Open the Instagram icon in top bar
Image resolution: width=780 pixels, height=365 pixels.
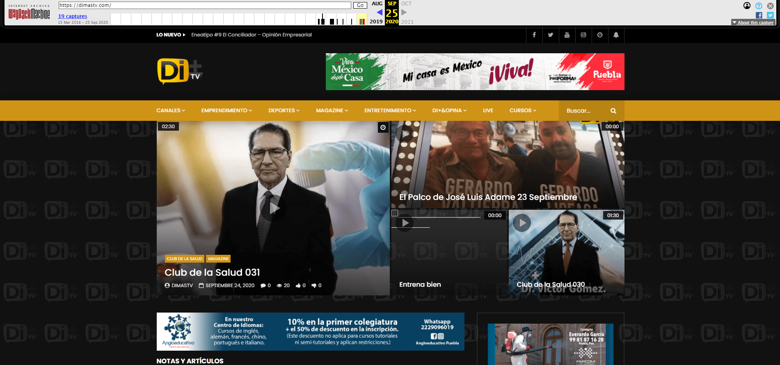pos(583,35)
